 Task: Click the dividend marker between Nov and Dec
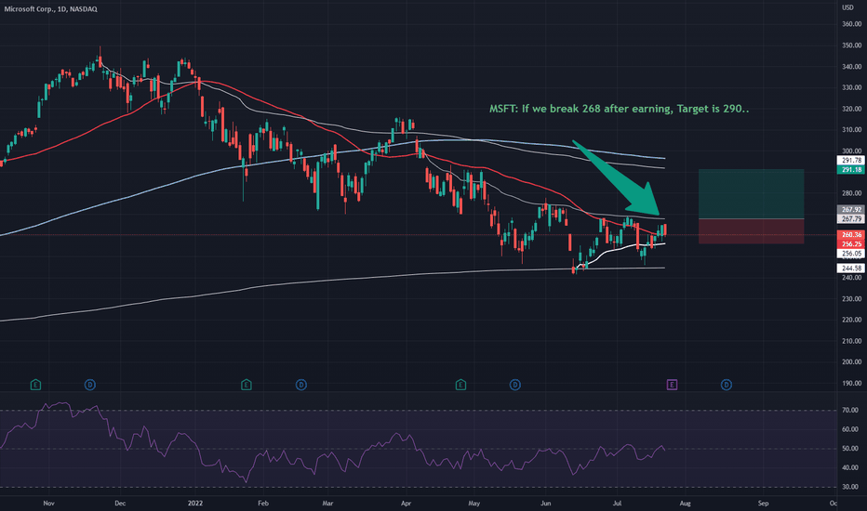[x=89, y=385]
